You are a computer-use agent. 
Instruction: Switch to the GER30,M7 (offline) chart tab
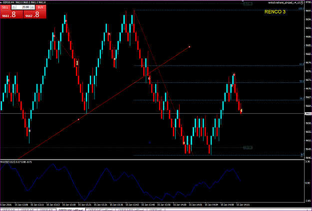click(x=100, y=210)
